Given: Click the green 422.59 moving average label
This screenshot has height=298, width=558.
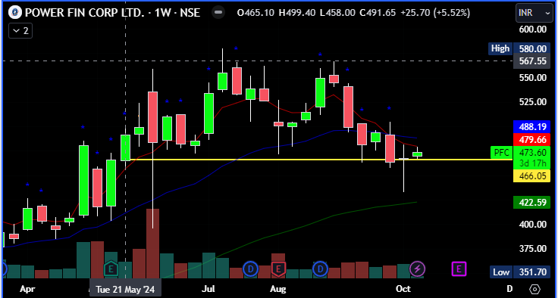Looking at the screenshot, I should coord(532,203).
